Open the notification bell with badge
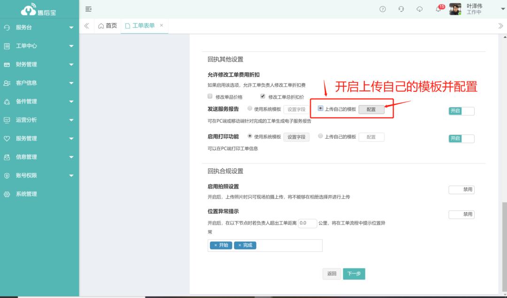Screen dimensions: 507x298 click(x=438, y=9)
